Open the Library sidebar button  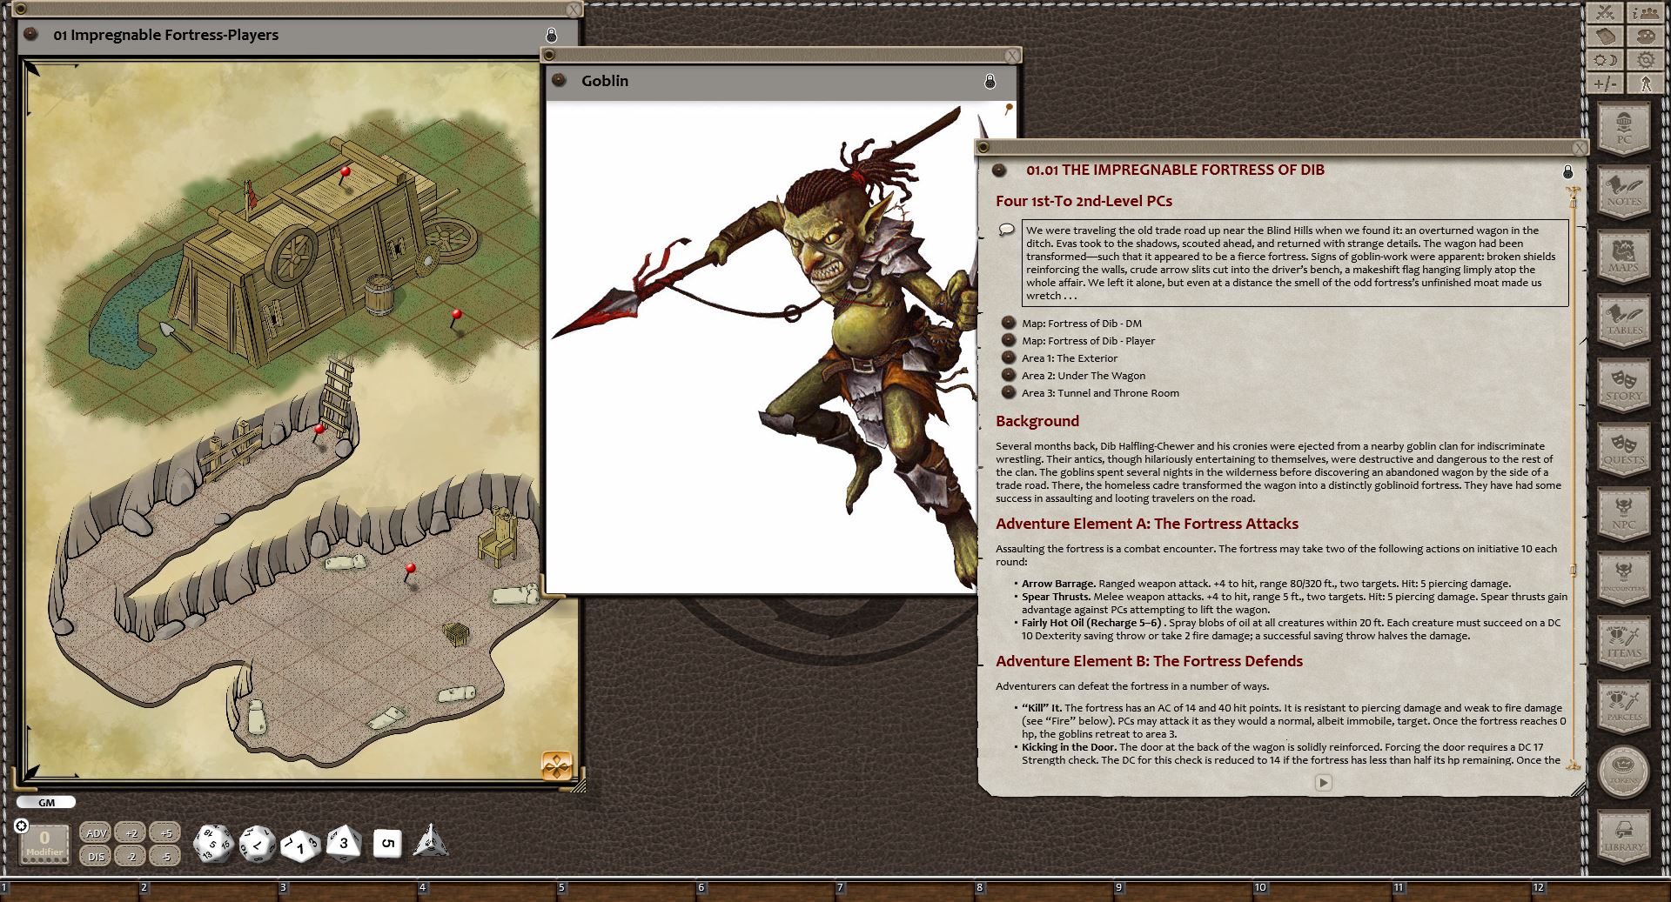pos(1623,835)
